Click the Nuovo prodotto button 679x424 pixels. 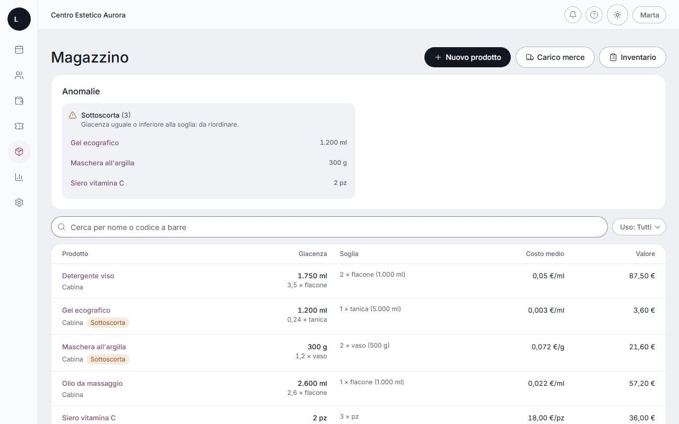467,57
